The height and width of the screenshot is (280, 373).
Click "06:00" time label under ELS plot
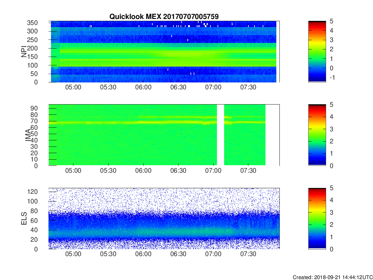[x=143, y=254]
